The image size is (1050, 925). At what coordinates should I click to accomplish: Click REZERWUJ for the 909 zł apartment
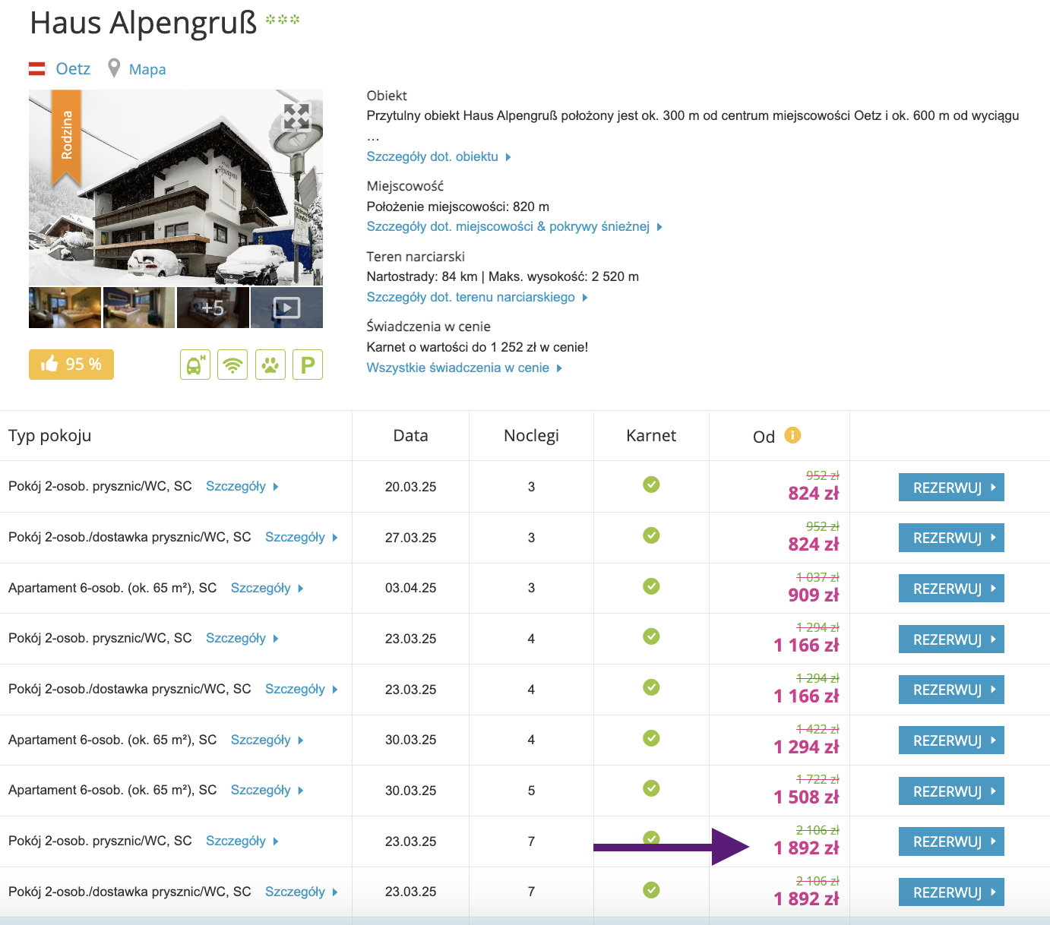point(951,589)
